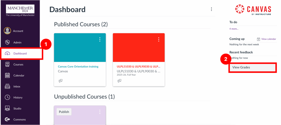This screenshot has width=281, height=125.
Task: Open the Courses book icon
Action: click(x=8, y=64)
